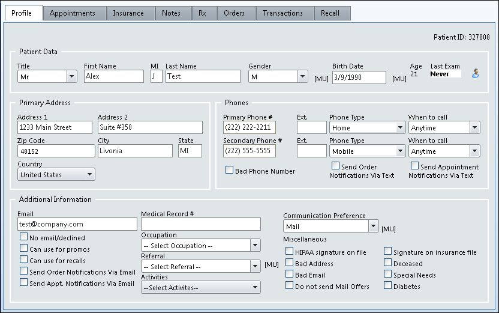
Task: Select the Recall tab
Action: pos(330,13)
